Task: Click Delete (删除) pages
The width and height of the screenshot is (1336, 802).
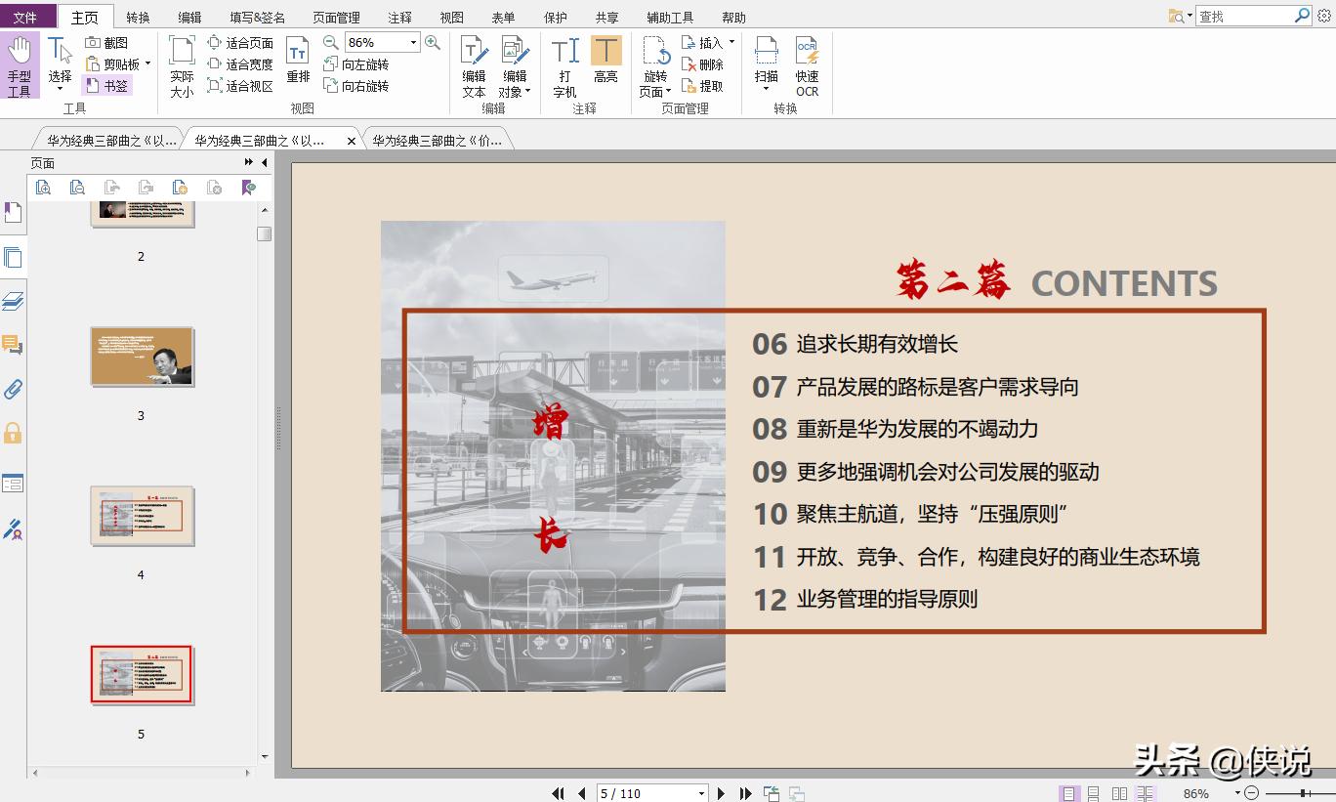Action: click(702, 64)
